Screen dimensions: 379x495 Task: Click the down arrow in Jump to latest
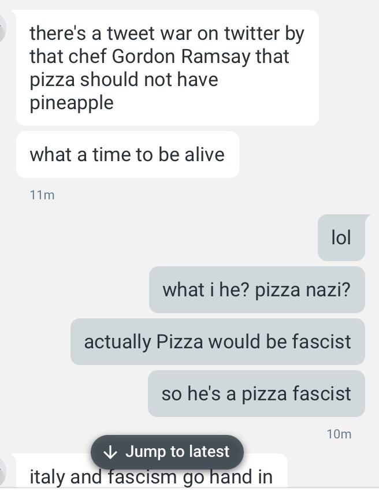pos(110,452)
